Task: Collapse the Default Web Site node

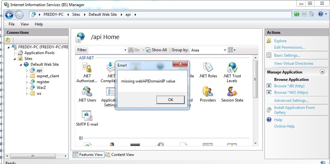Action: click(21, 64)
